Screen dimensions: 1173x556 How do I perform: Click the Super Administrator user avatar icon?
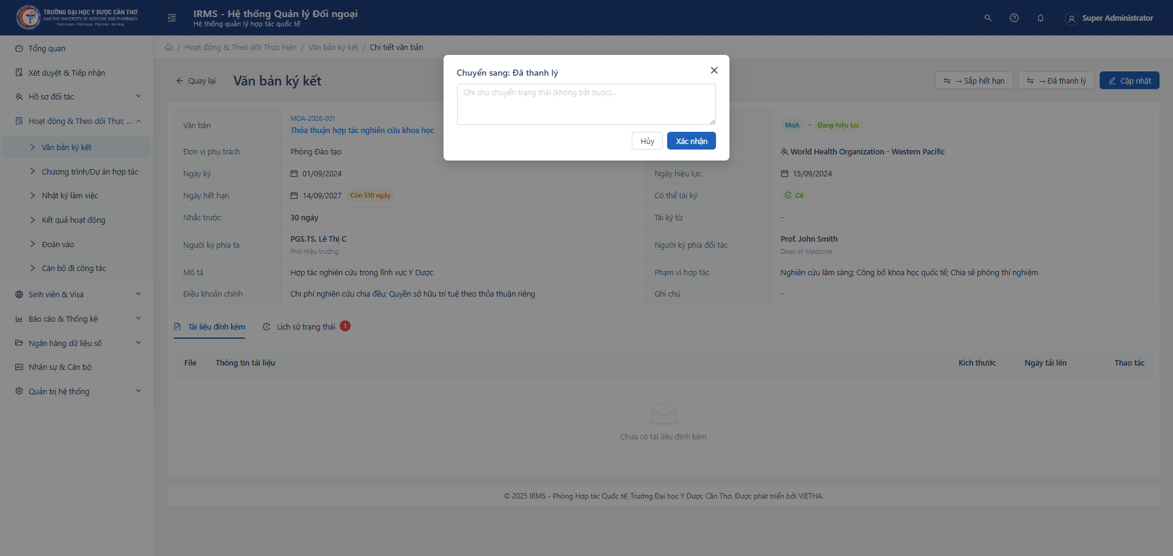pyautogui.click(x=1071, y=19)
